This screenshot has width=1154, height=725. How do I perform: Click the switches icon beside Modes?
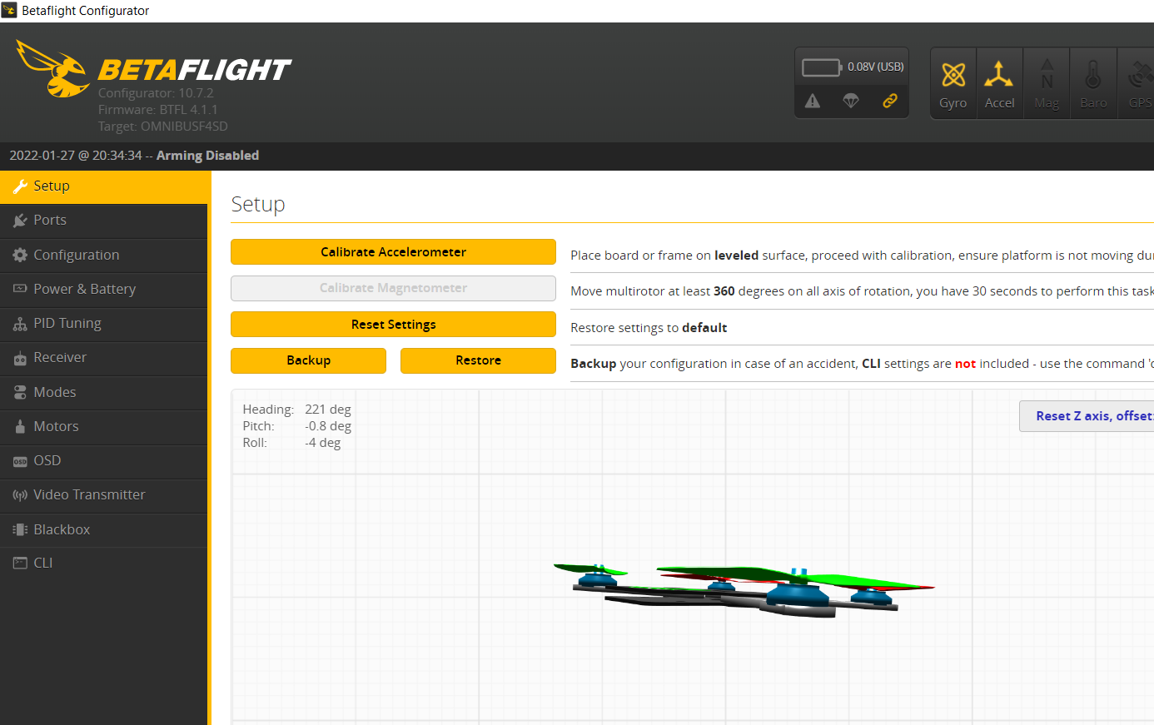20,392
